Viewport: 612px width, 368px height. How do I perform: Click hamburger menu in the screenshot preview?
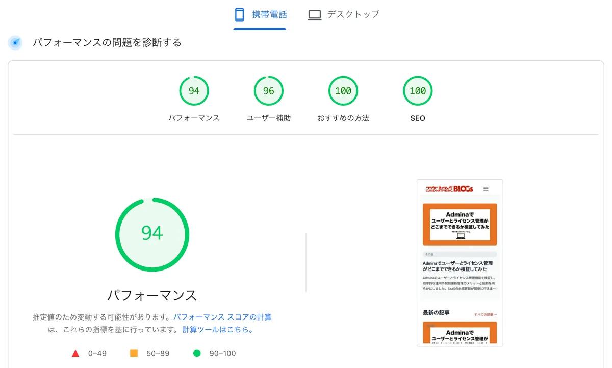486,189
